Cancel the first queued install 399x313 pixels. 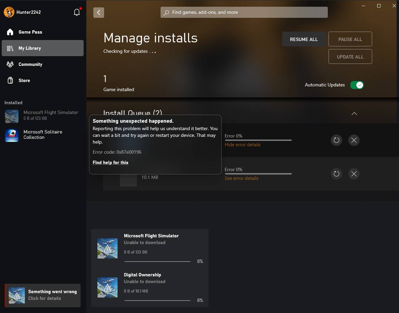(x=354, y=140)
